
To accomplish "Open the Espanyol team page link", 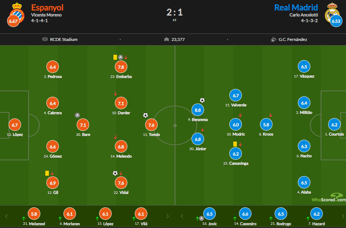I will pyautogui.click(x=47, y=7).
